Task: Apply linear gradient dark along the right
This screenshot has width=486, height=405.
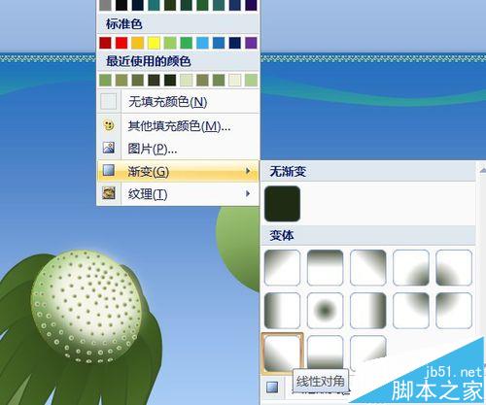Action: pyautogui.click(x=368, y=311)
